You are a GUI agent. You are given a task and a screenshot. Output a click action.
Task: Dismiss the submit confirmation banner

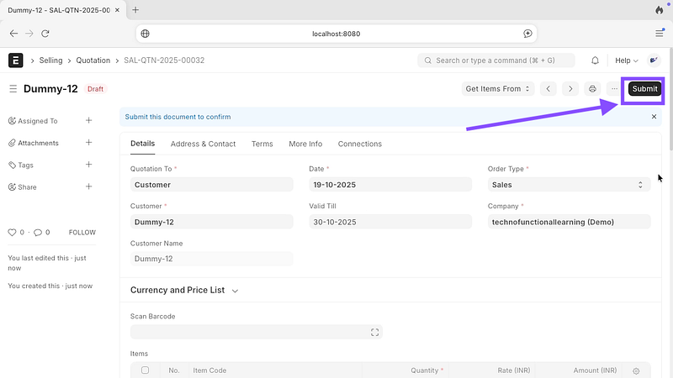click(654, 117)
